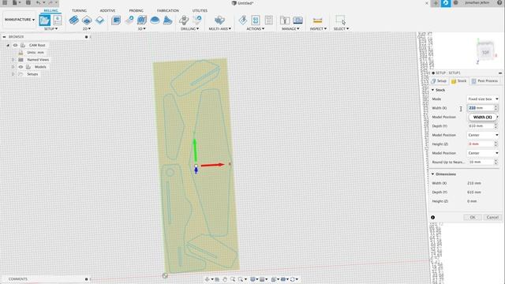The width and height of the screenshot is (505, 284).
Task: Click the Orbit navigation icon
Action: point(207,279)
